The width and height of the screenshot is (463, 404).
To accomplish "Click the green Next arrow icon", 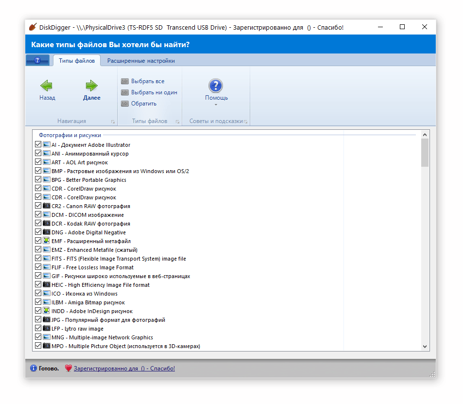I will pos(91,86).
